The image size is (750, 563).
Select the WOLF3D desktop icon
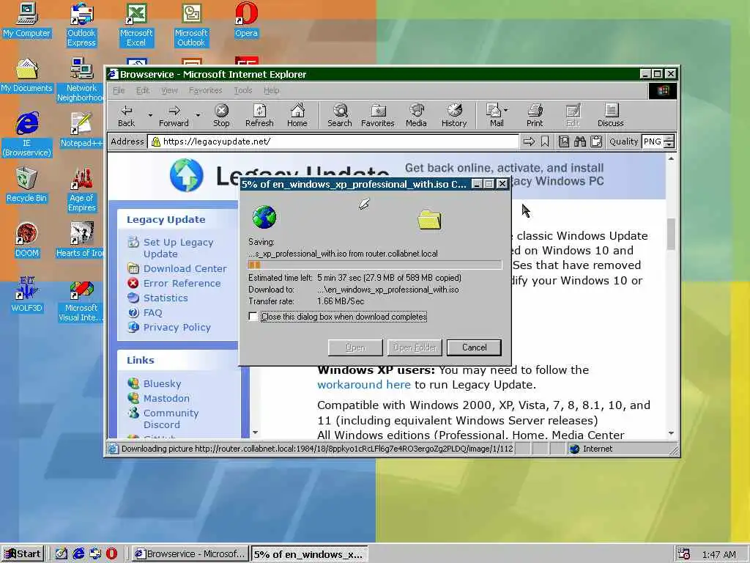[26, 295]
